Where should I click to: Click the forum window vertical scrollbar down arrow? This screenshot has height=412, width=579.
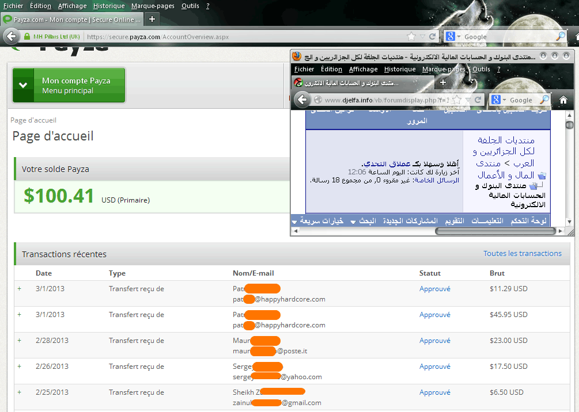pyautogui.click(x=569, y=222)
